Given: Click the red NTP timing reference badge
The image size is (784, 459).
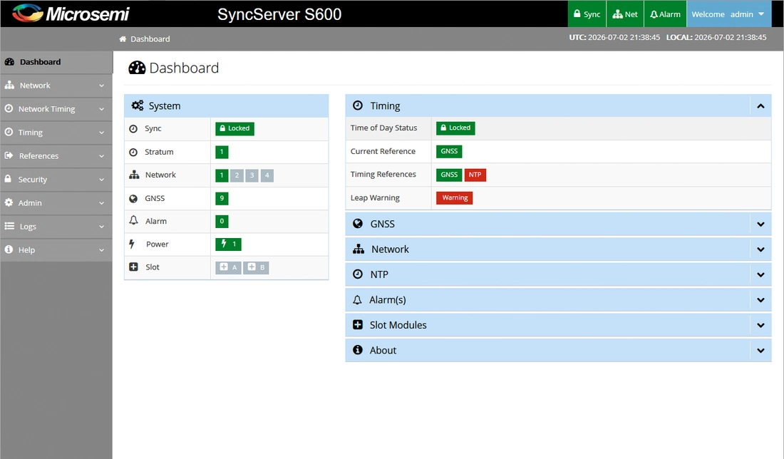Looking at the screenshot, I should (475, 175).
